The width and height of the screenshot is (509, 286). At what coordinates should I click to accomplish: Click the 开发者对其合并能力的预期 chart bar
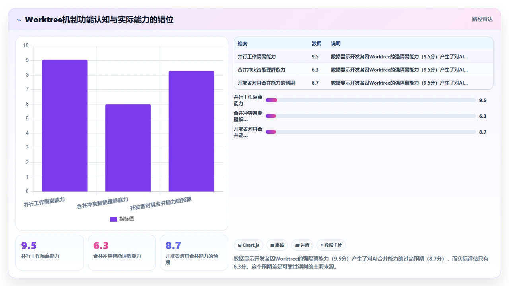click(x=191, y=131)
